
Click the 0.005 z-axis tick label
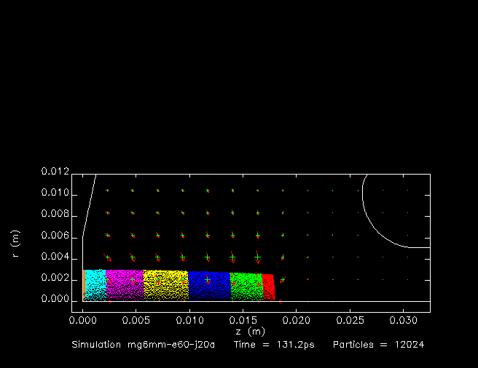pos(136,320)
